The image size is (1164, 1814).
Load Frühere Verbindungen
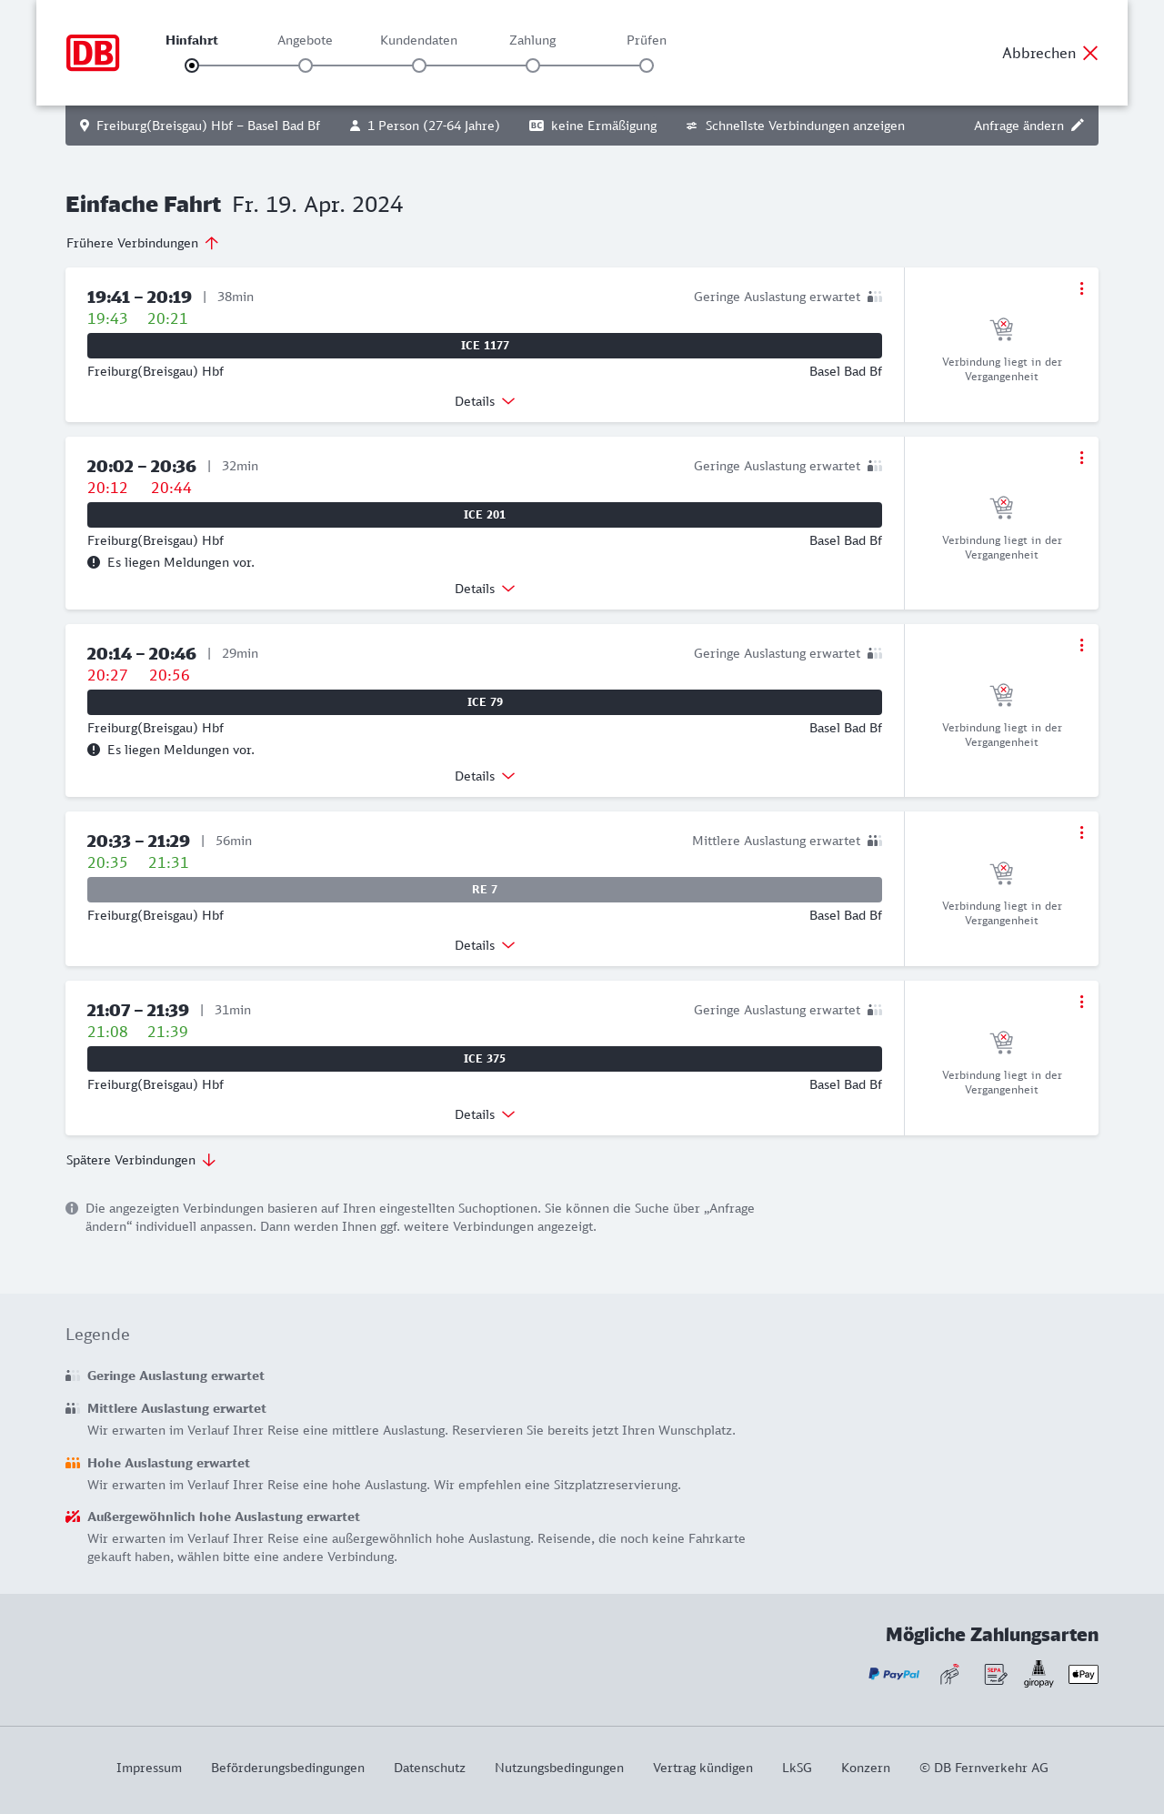142,243
